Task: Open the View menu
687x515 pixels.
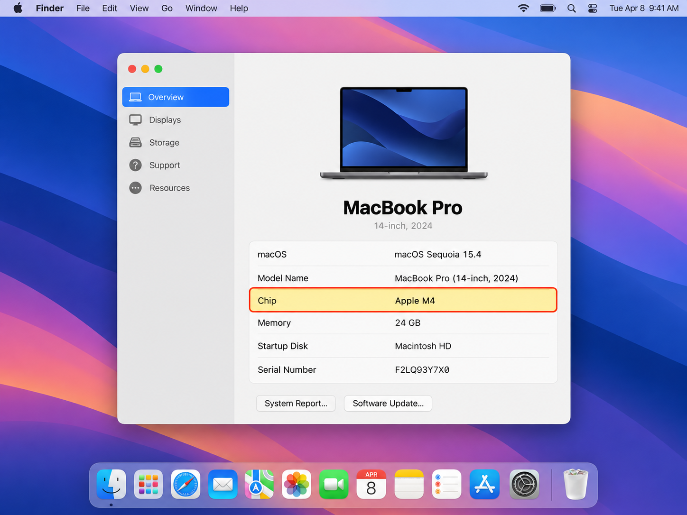Action: click(x=139, y=8)
